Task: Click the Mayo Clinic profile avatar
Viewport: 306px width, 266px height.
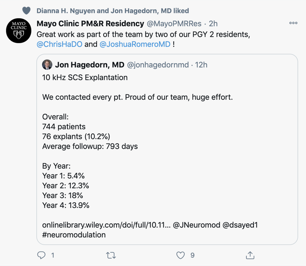Action: tap(19, 30)
